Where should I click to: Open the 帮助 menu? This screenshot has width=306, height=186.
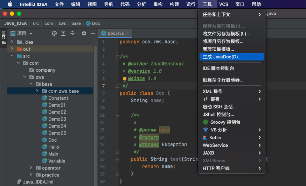point(256,4)
